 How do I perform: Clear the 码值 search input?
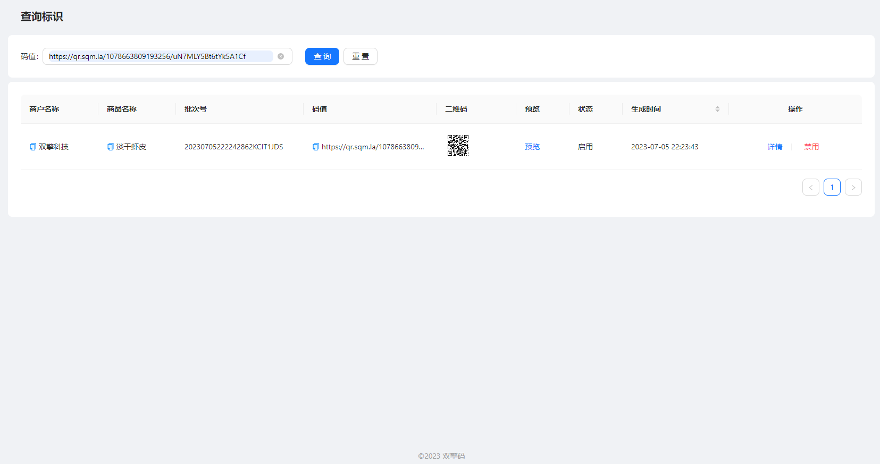[281, 56]
